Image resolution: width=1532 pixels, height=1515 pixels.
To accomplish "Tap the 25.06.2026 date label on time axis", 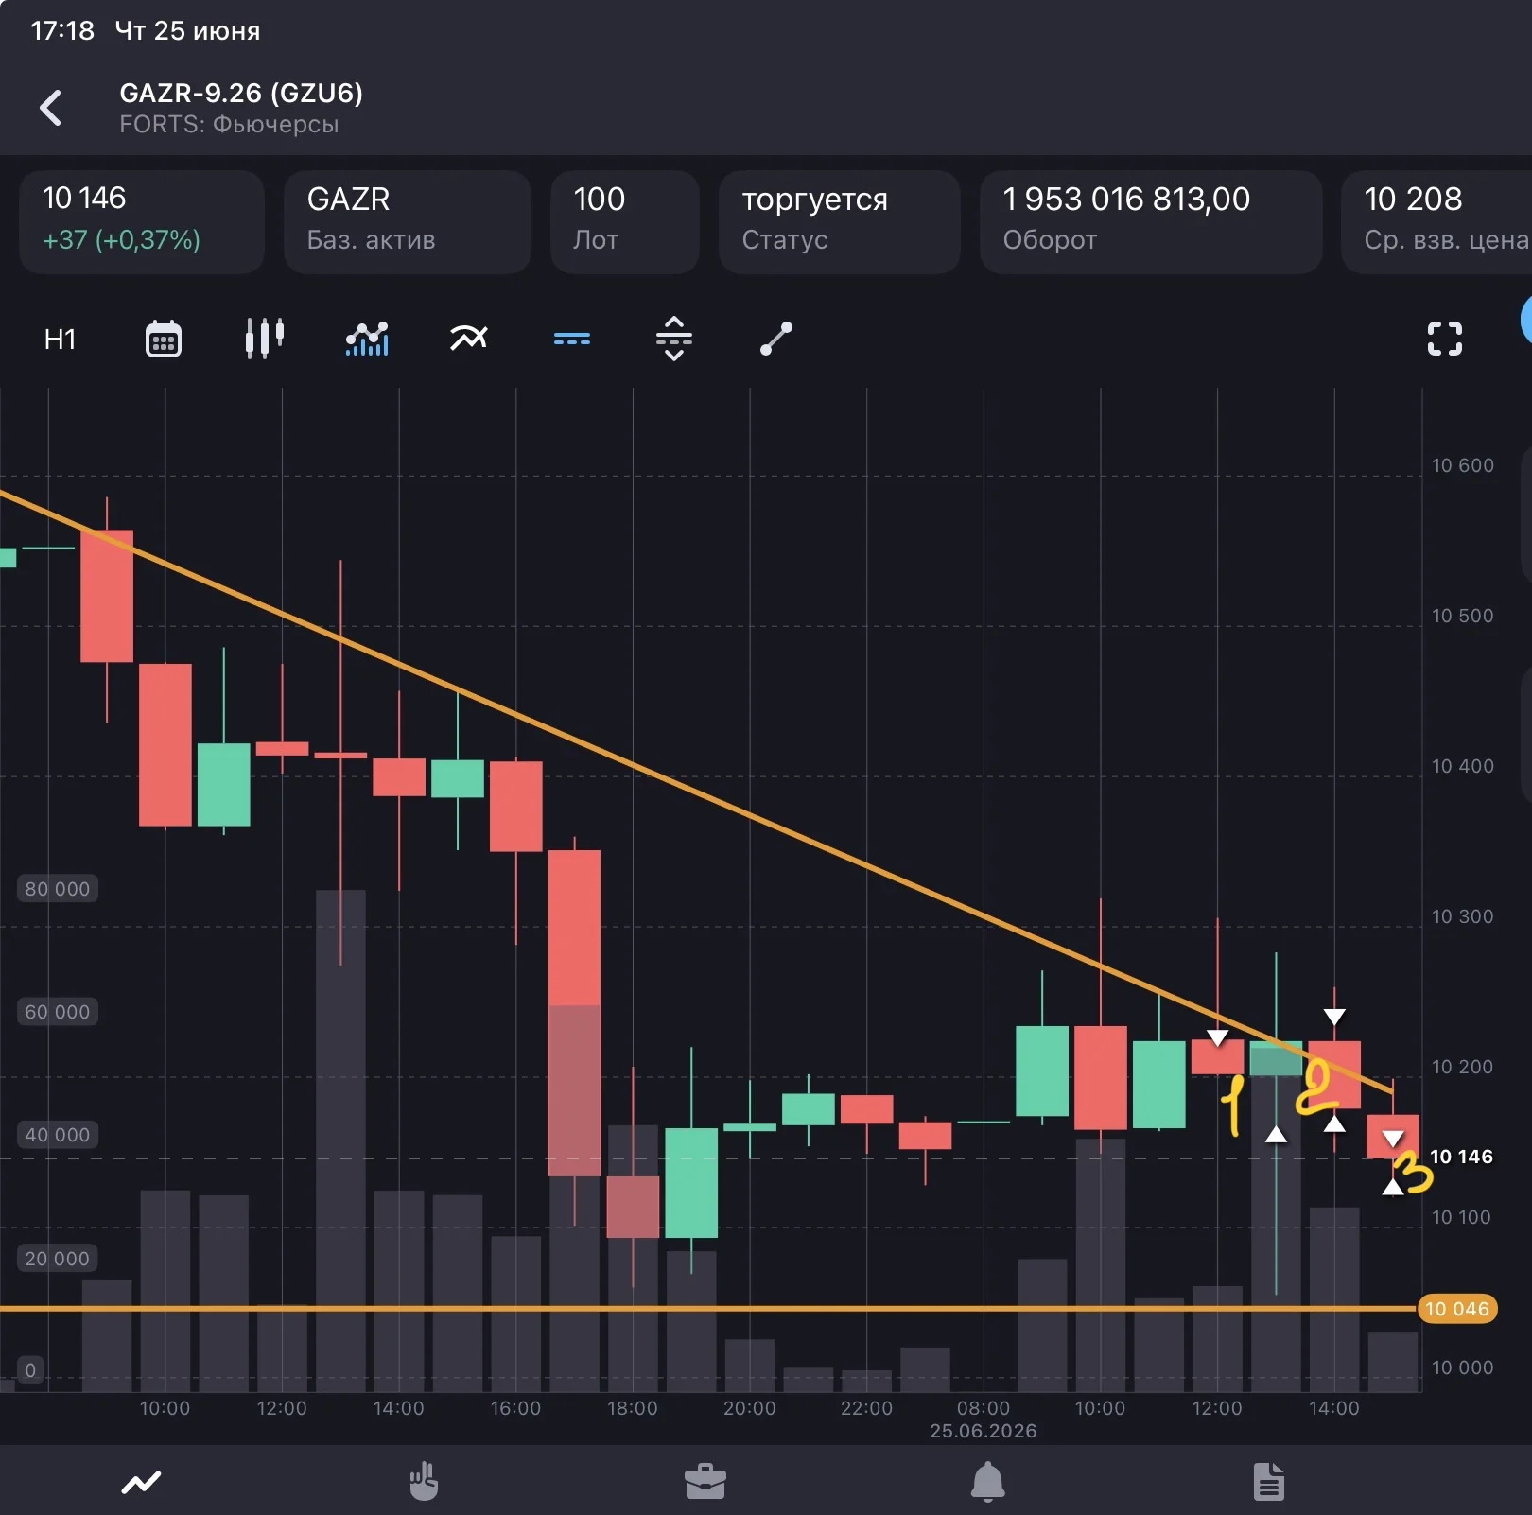I will click(x=984, y=1431).
